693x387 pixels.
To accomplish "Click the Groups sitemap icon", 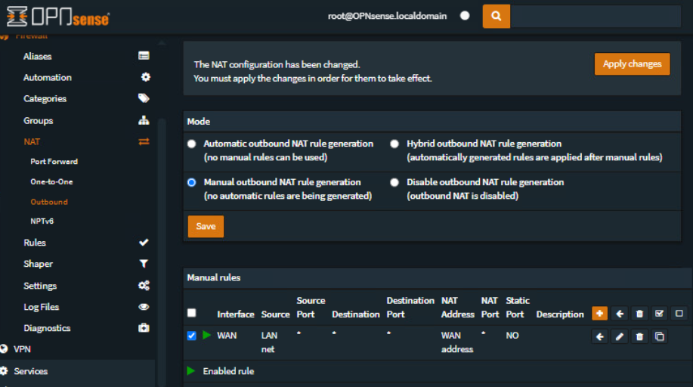I will [144, 120].
